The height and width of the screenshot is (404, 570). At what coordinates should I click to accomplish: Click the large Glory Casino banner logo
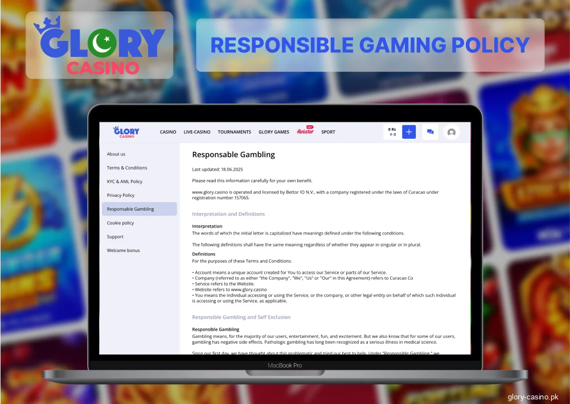[x=99, y=46]
